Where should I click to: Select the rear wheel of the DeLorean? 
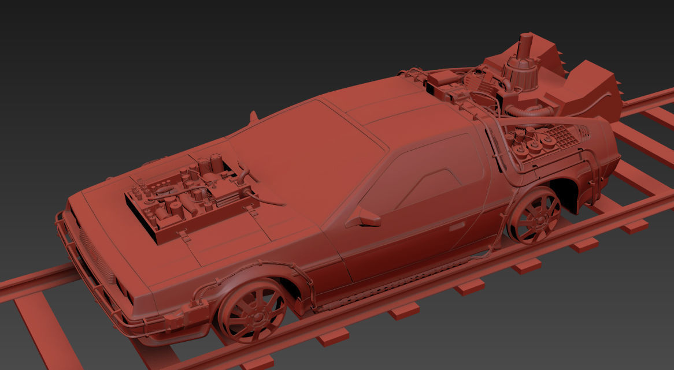point(538,219)
